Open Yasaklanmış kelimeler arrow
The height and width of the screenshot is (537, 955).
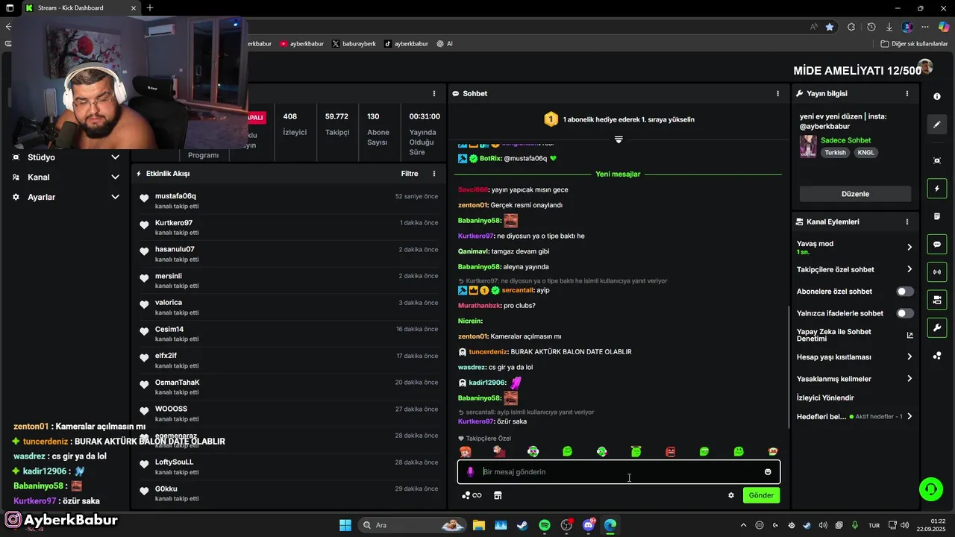pyautogui.click(x=909, y=379)
